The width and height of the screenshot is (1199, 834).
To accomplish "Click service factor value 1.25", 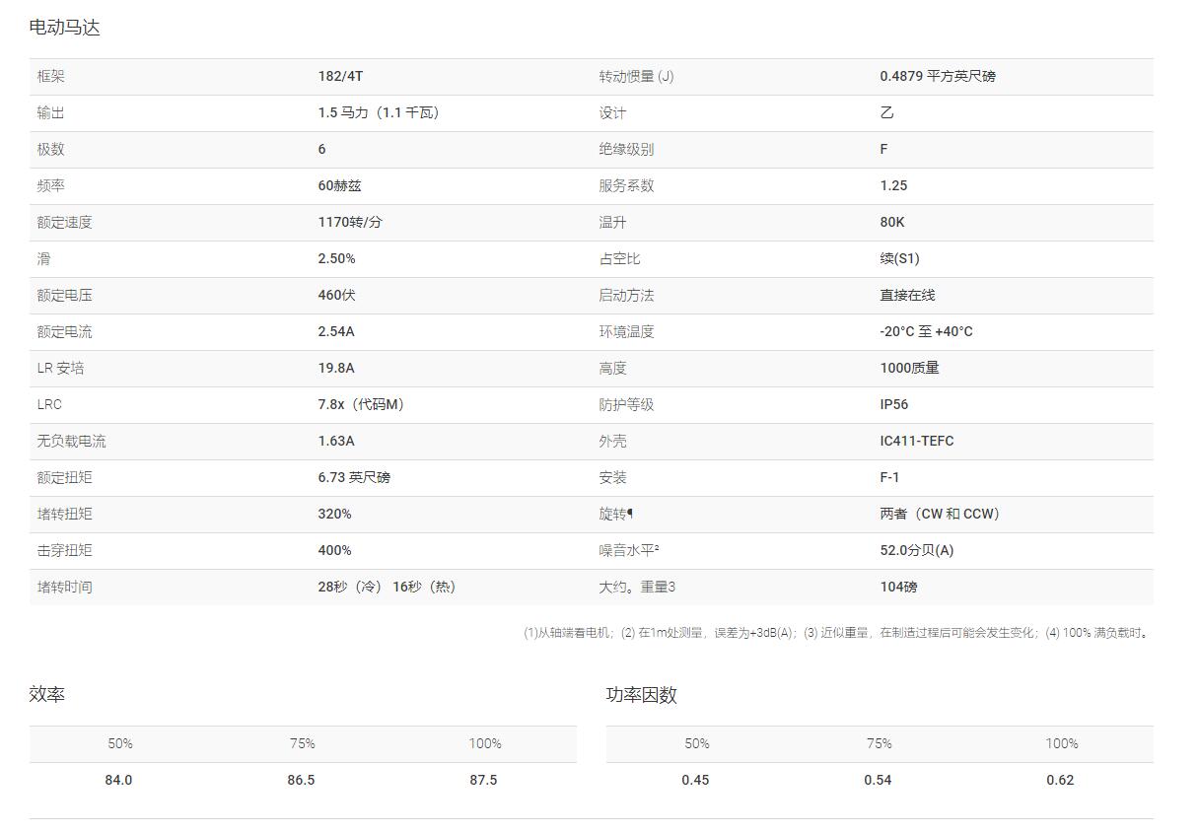I will (x=893, y=185).
